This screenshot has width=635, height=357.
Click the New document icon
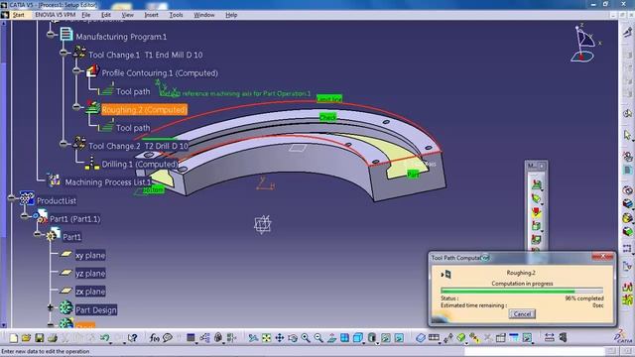[x=13, y=337]
